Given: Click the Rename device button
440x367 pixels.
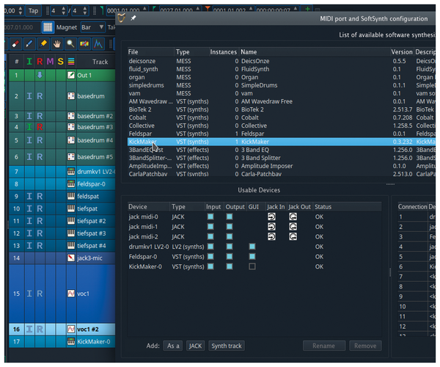Looking at the screenshot, I should click(x=324, y=346).
